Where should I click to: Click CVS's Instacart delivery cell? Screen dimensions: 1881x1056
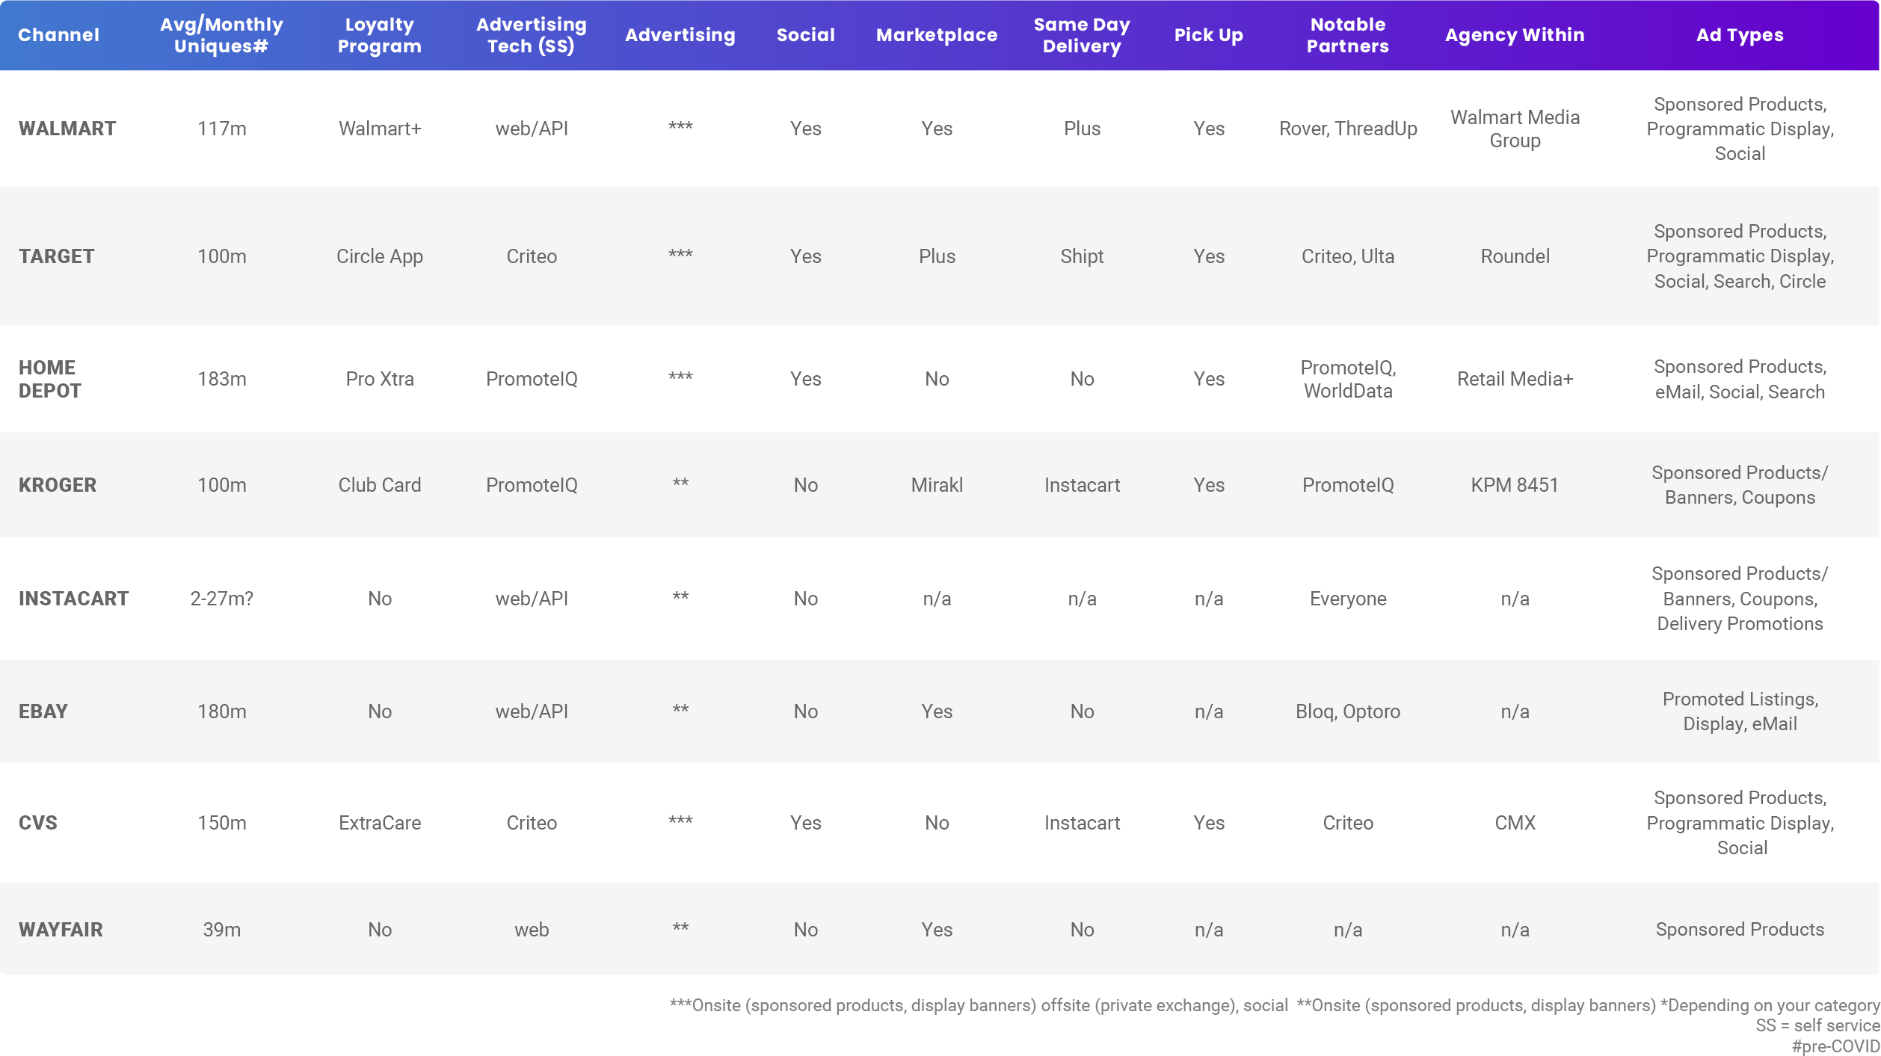(x=1082, y=823)
